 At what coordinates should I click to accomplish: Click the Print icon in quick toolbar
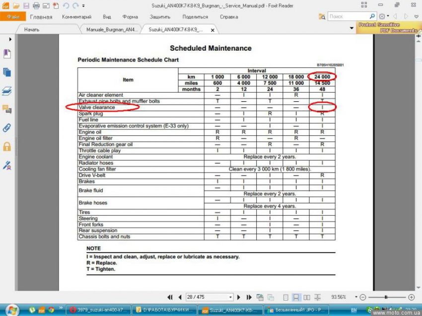(36, 6)
